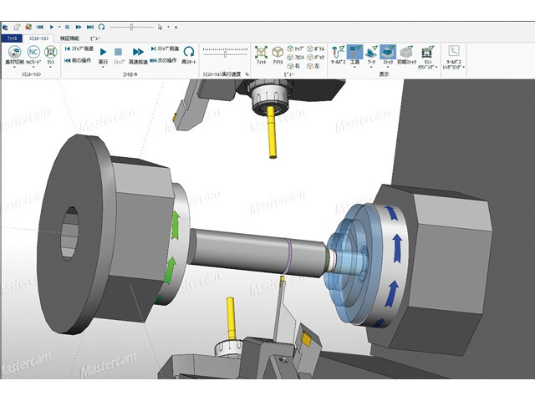Viewport: 535px width, 401px height.
Task: Switch to アイソメ isometric view
Action: click(278, 56)
